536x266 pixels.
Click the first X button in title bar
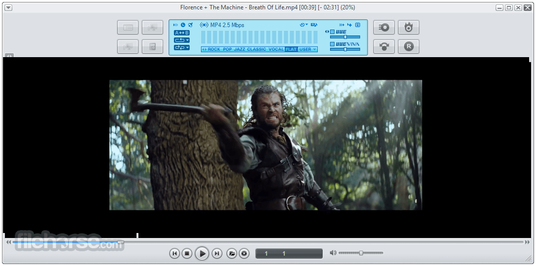(x=518, y=7)
